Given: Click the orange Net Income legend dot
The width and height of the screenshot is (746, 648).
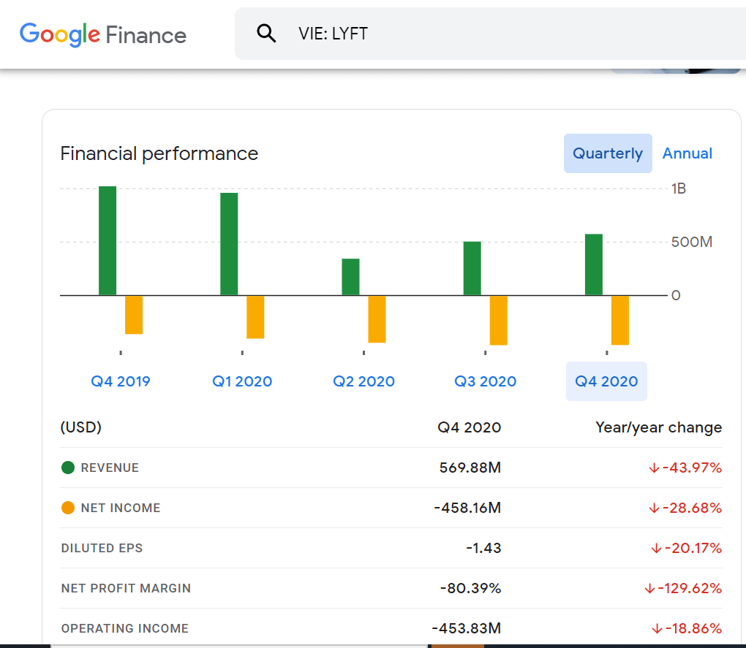Looking at the screenshot, I should click(x=68, y=508).
